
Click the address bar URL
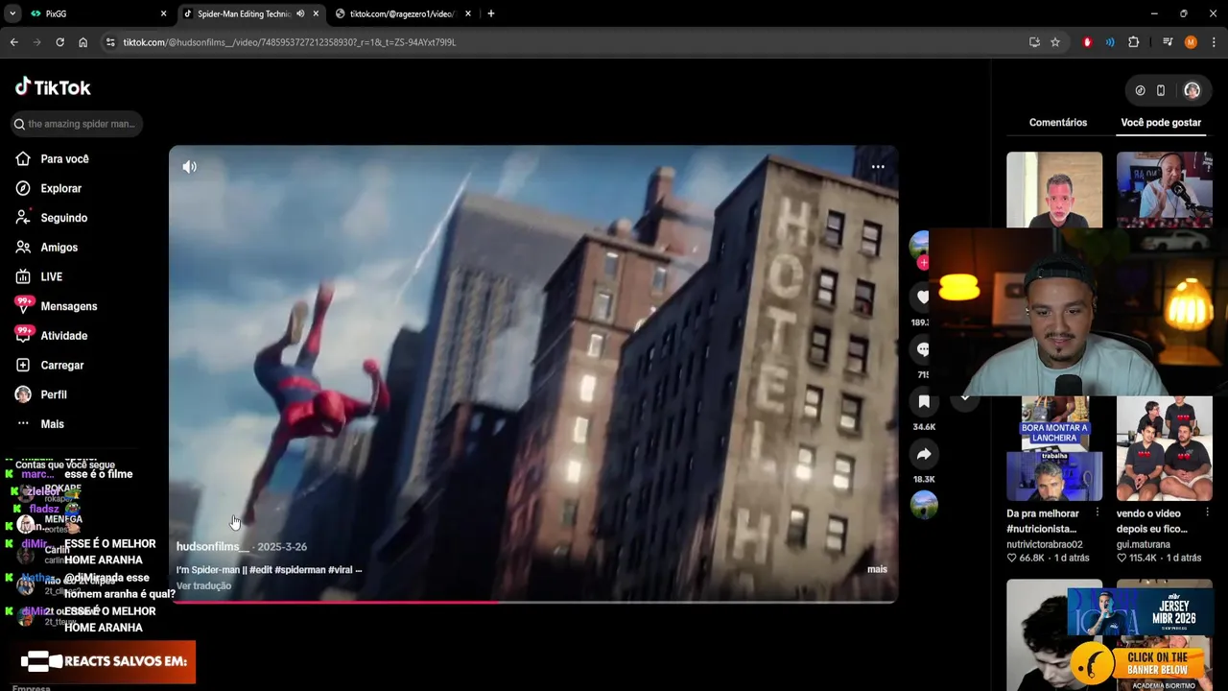[x=290, y=42]
